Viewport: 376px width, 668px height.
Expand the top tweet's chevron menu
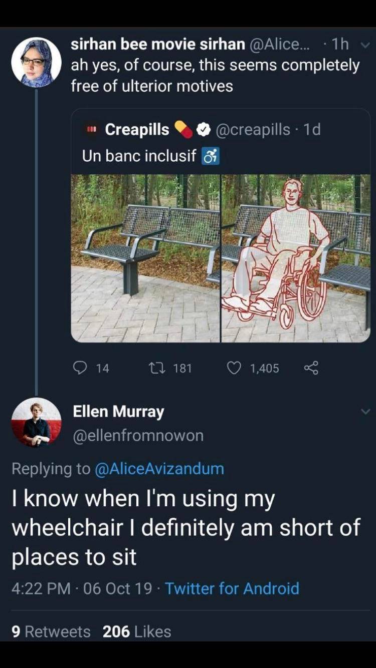[x=365, y=44]
